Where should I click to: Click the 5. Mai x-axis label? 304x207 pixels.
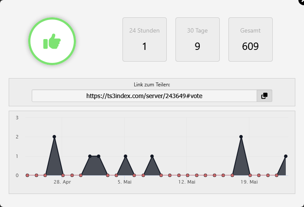[125, 182]
